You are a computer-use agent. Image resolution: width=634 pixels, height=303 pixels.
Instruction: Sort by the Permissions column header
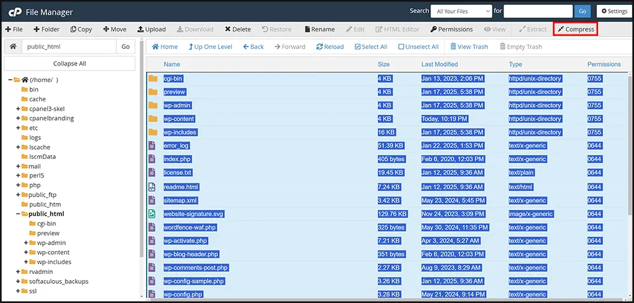(x=604, y=64)
